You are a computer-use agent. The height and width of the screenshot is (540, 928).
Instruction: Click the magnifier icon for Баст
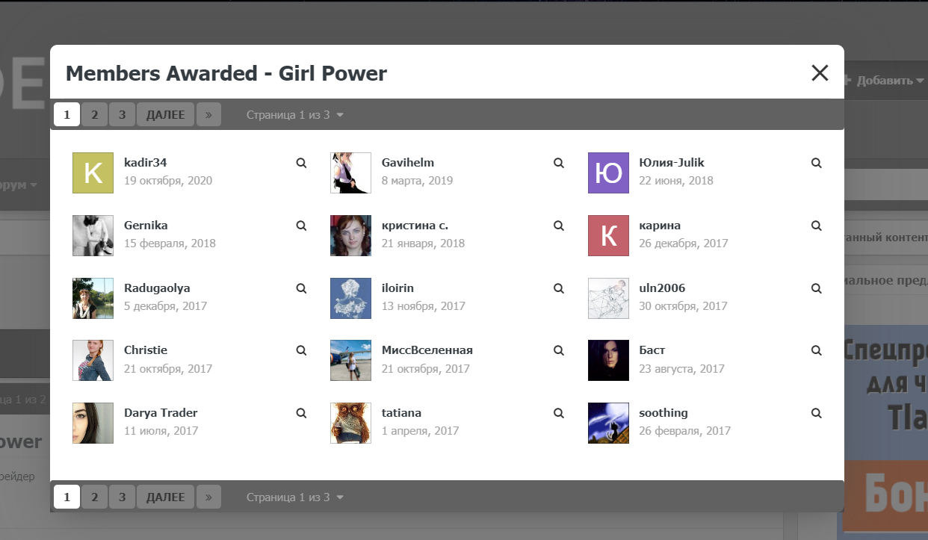(x=817, y=350)
